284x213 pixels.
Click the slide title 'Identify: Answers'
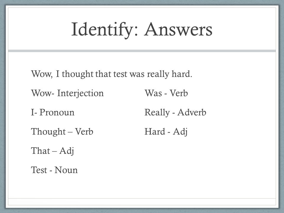coord(142,30)
